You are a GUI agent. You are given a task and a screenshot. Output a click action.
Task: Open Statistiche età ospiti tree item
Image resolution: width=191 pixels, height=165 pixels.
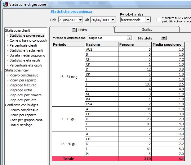pyautogui.click(x=25, y=60)
